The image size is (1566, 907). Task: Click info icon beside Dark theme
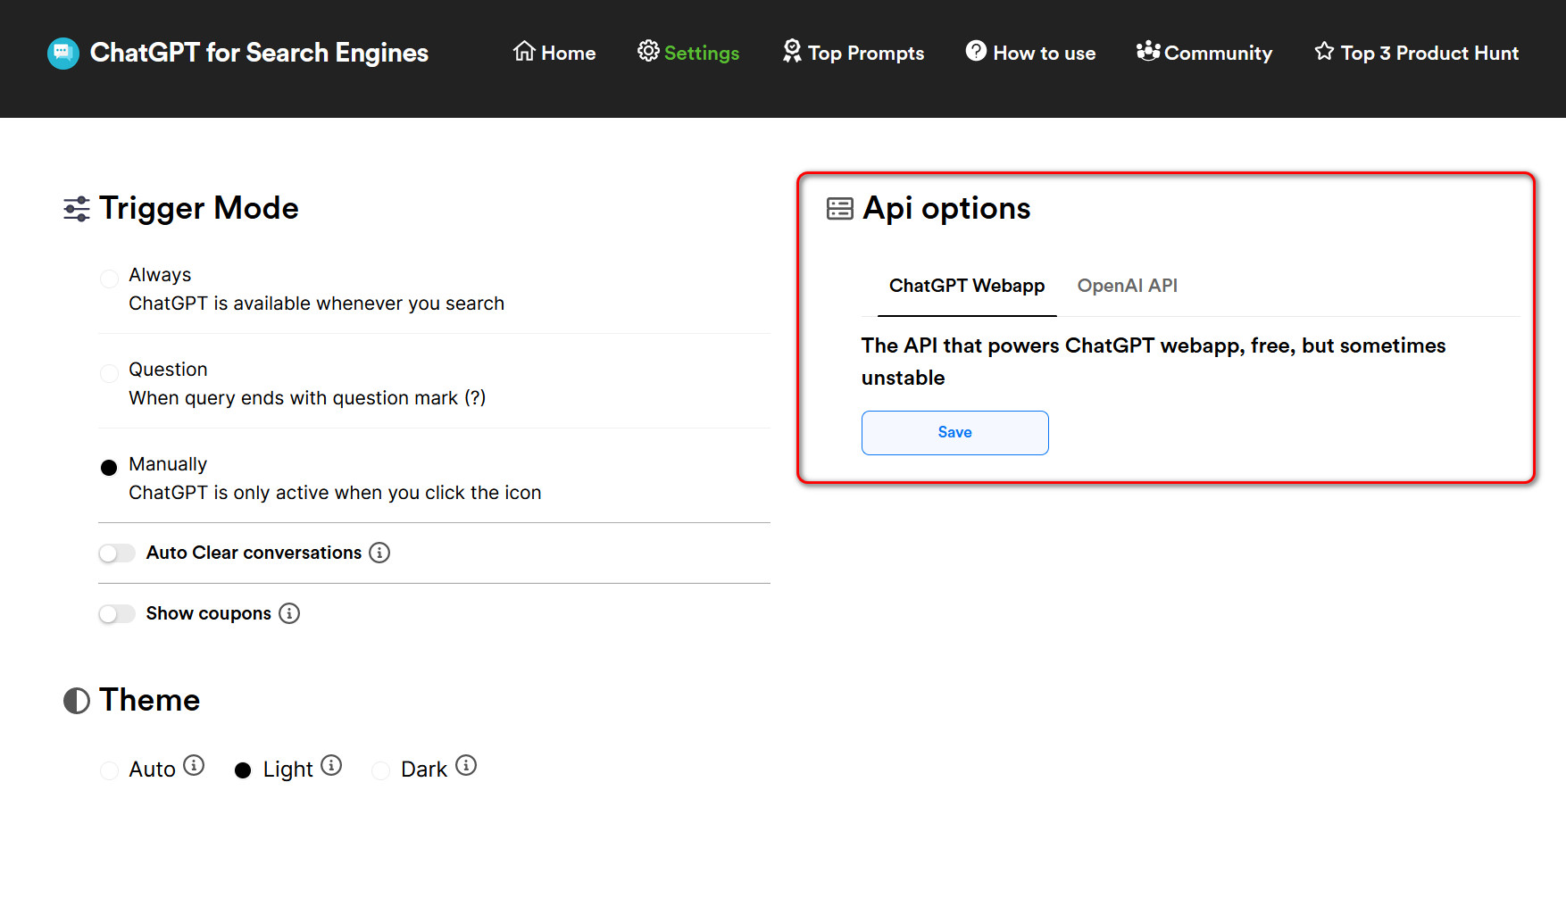[x=466, y=765]
